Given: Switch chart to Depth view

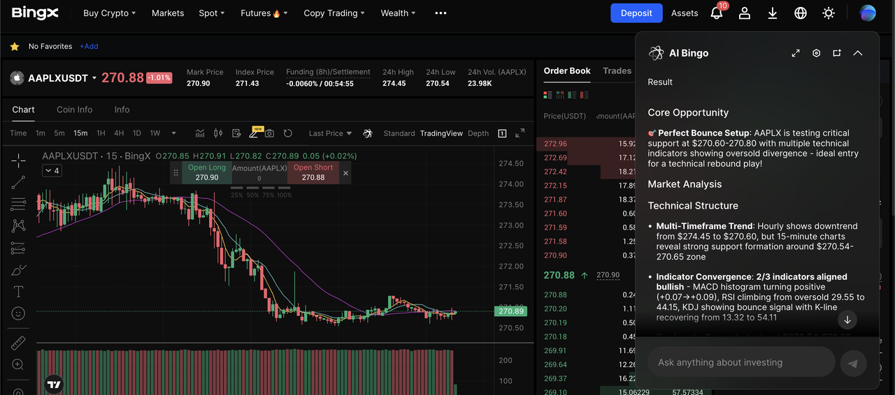Looking at the screenshot, I should (478, 133).
